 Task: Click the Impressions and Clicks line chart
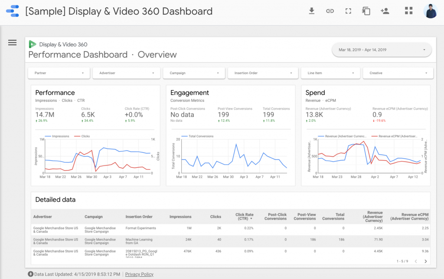click(96, 156)
